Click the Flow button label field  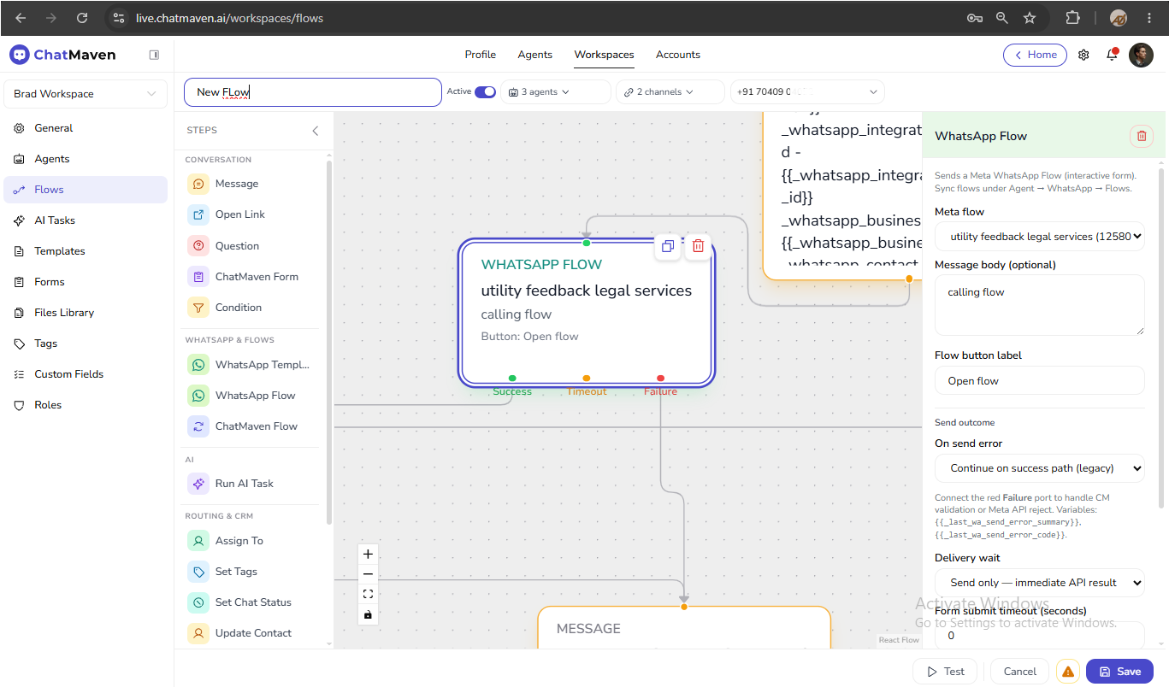(x=1040, y=381)
